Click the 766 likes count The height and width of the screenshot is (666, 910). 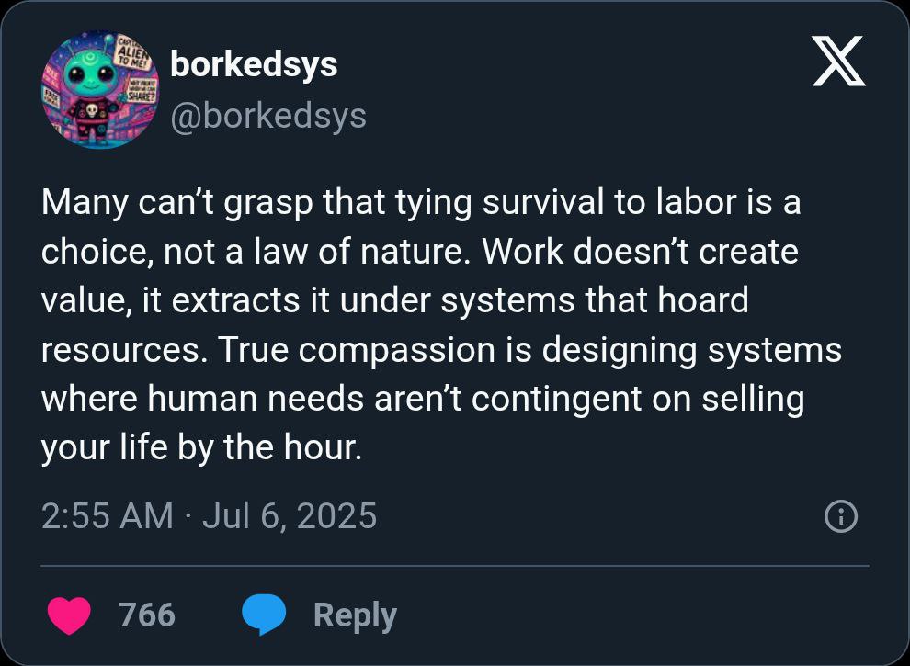click(x=147, y=615)
